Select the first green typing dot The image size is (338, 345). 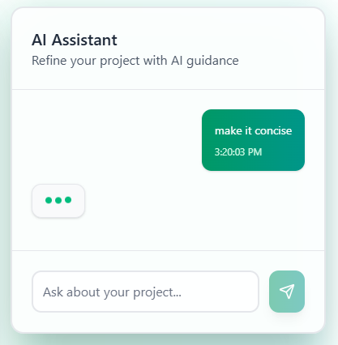pyautogui.click(x=49, y=200)
